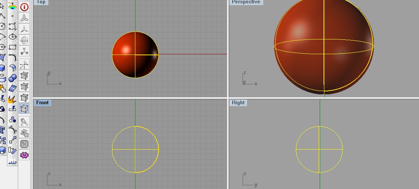Image resolution: width=419 pixels, height=189 pixels.
Task: Select the crossed-out hand plane icon
Action: (x=24, y=133)
